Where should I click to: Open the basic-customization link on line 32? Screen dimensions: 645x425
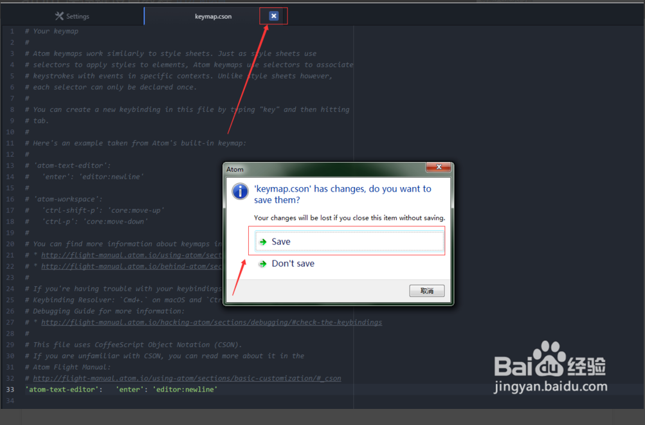pos(186,378)
